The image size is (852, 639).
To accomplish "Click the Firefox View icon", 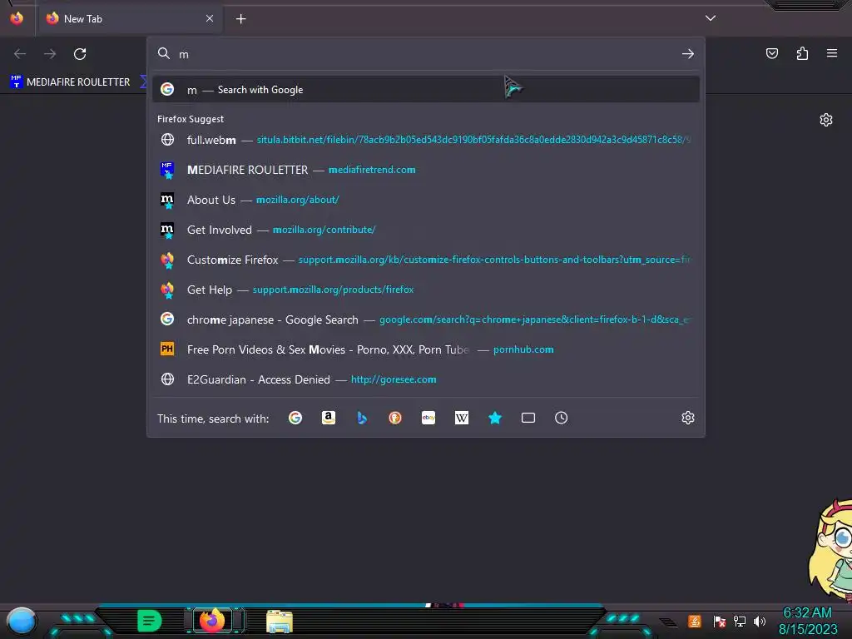I will point(17,18).
